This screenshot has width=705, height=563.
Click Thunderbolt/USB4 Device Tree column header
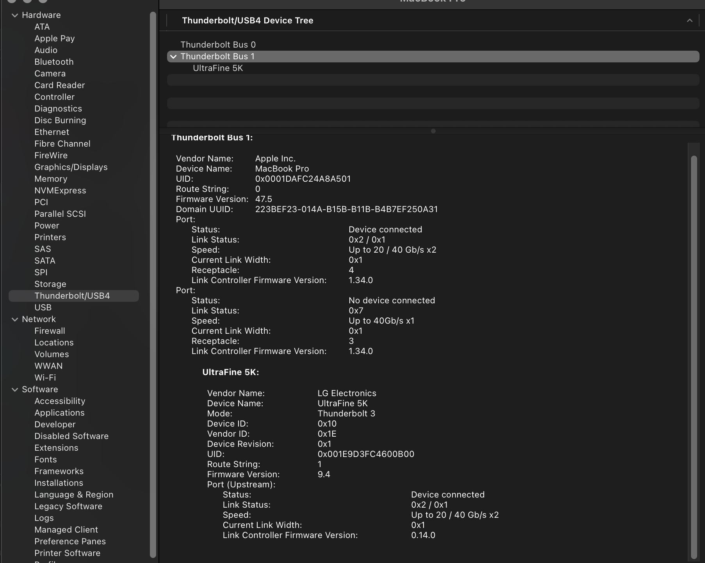tap(247, 20)
